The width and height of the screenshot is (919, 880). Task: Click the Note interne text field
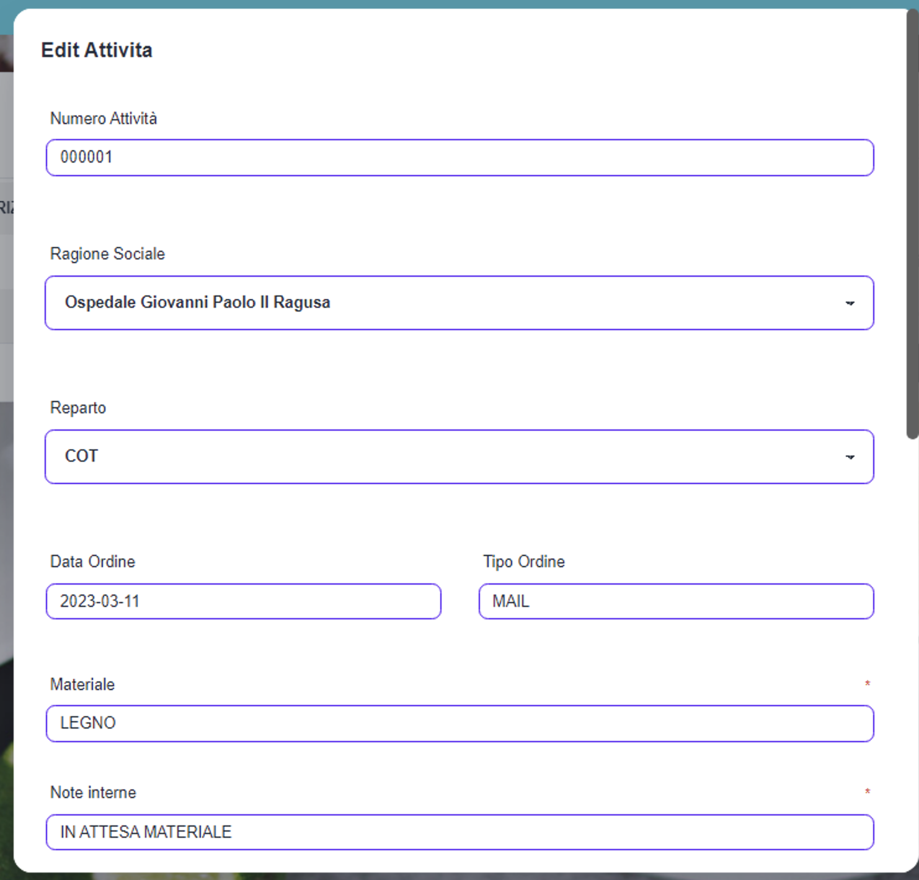[459, 832]
